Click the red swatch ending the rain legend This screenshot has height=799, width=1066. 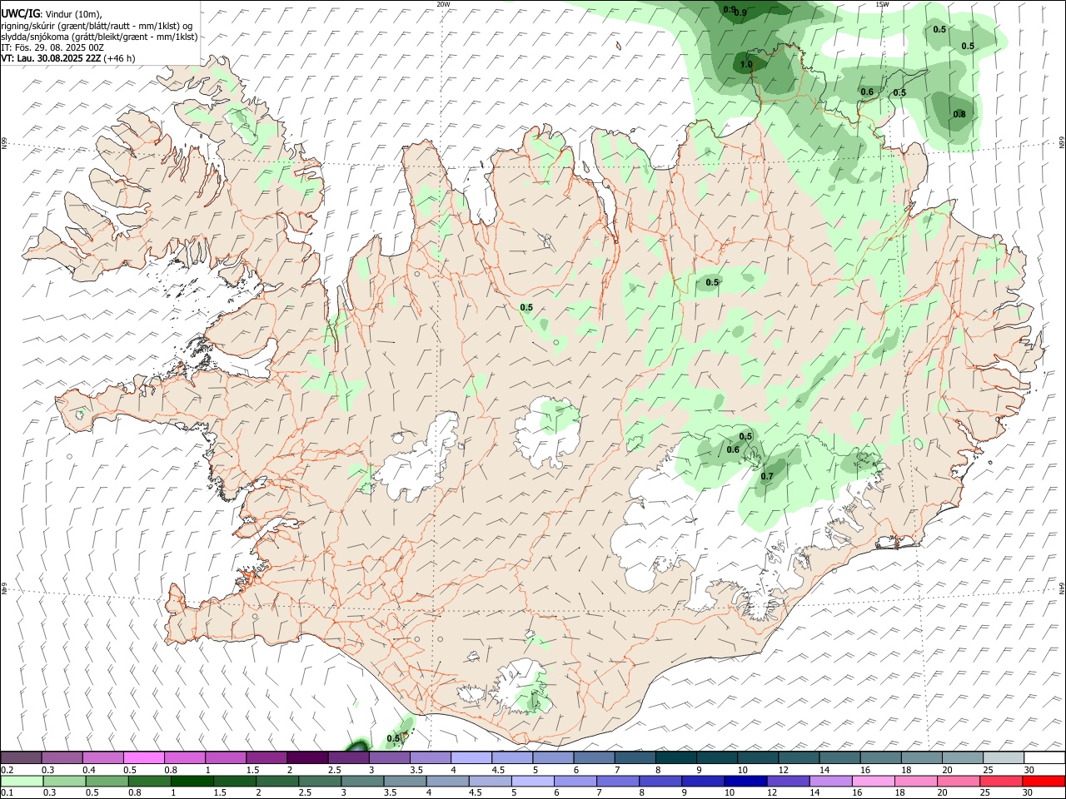(1044, 781)
